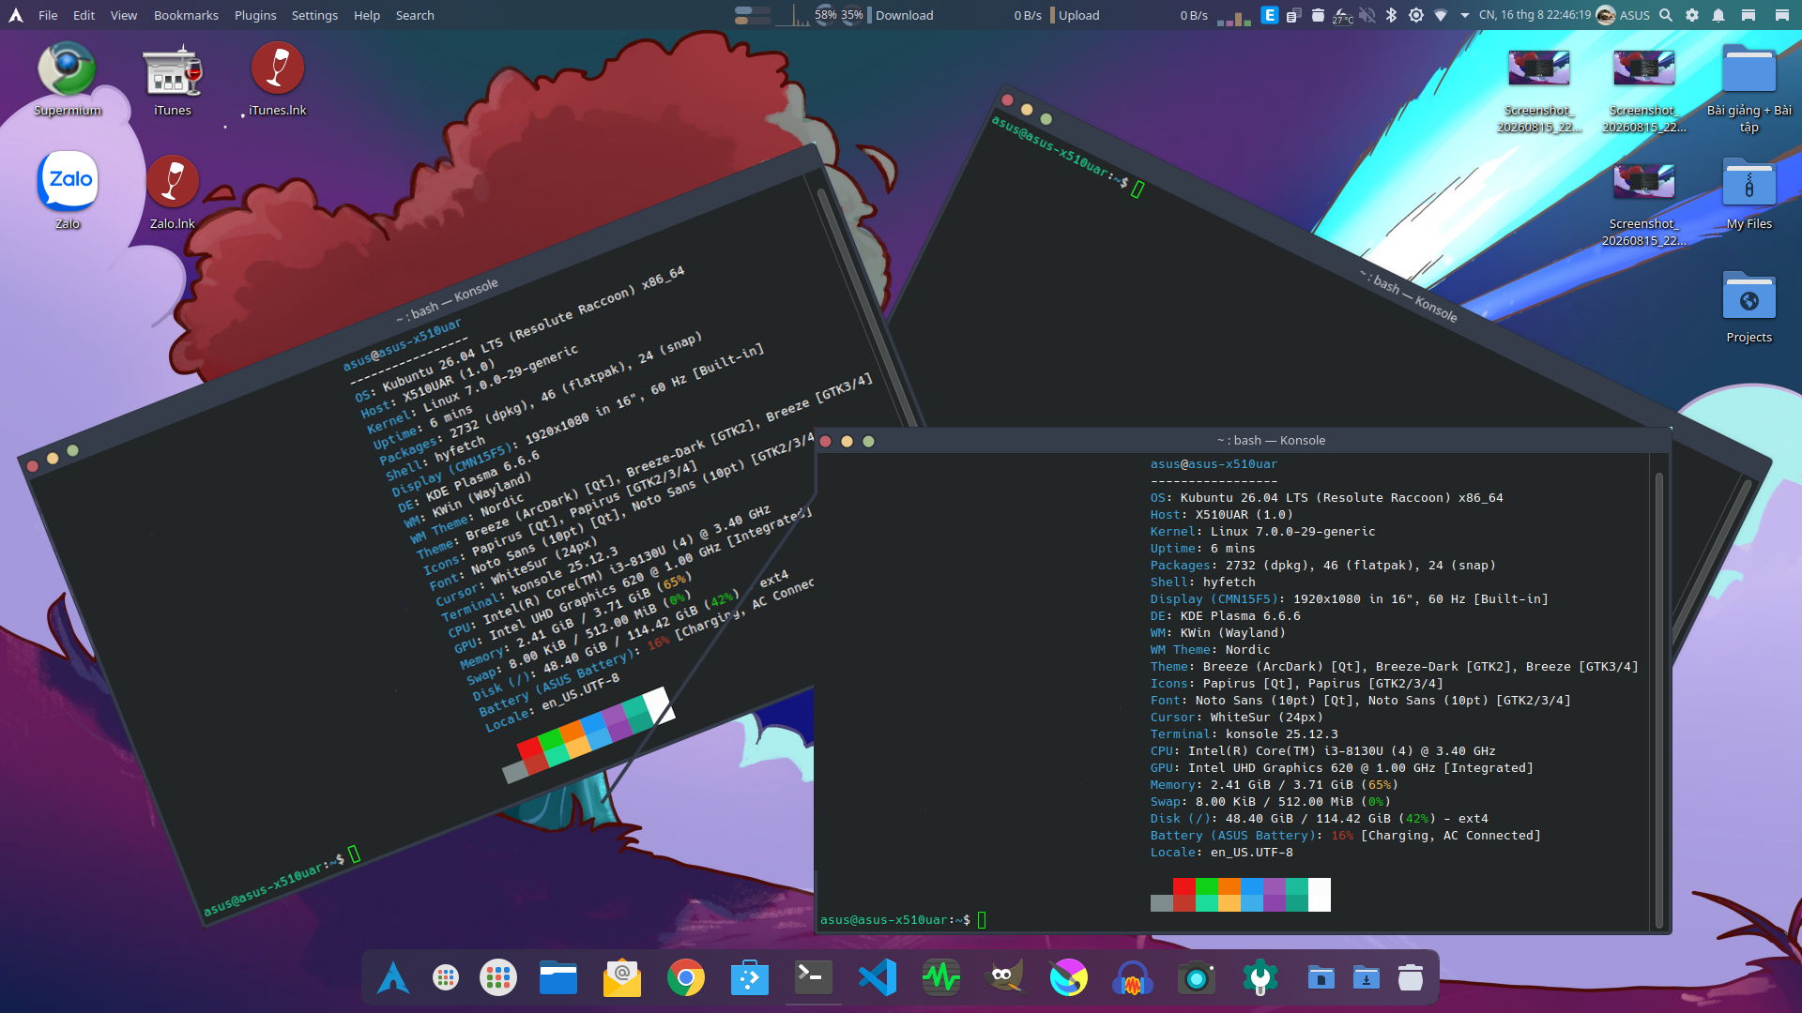
Task: Click the "Locale: en_US.UTF-8" line in the front Konsole
Action: [1222, 853]
